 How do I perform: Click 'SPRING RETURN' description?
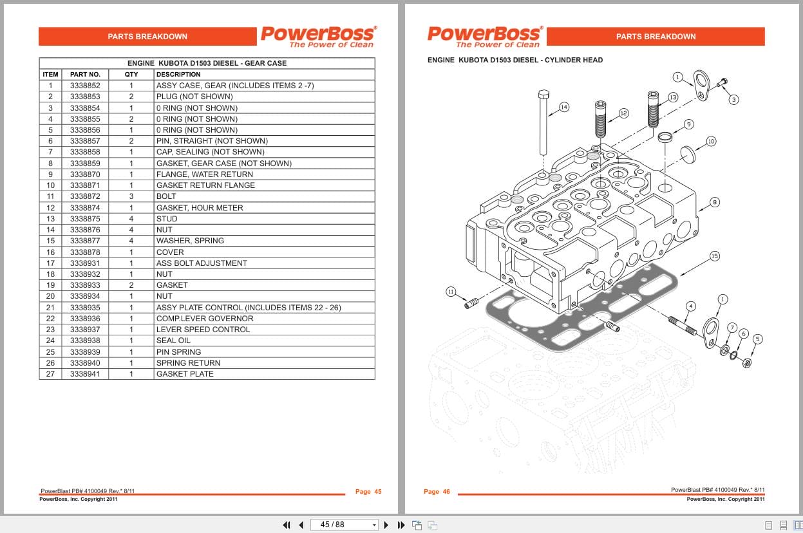[188, 363]
